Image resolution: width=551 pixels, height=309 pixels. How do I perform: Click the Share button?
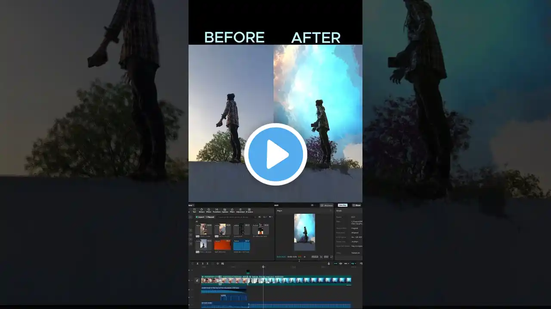(356, 205)
